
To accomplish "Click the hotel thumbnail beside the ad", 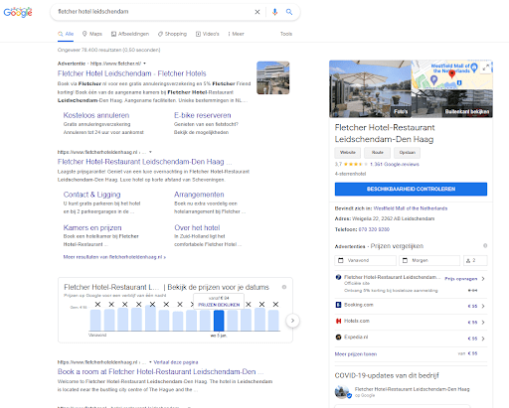I will [273, 77].
